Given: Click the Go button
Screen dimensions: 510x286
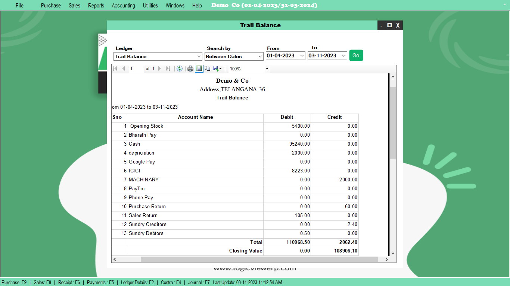Looking at the screenshot, I should tap(355, 55).
